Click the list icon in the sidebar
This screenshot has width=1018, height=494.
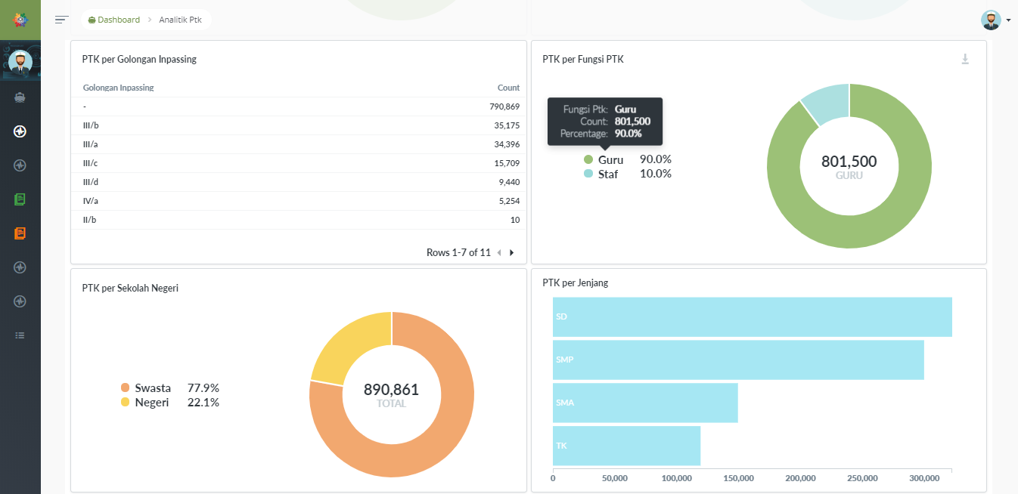(x=20, y=335)
